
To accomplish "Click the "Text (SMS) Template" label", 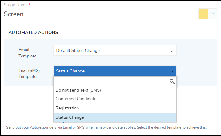I will 29,73.
